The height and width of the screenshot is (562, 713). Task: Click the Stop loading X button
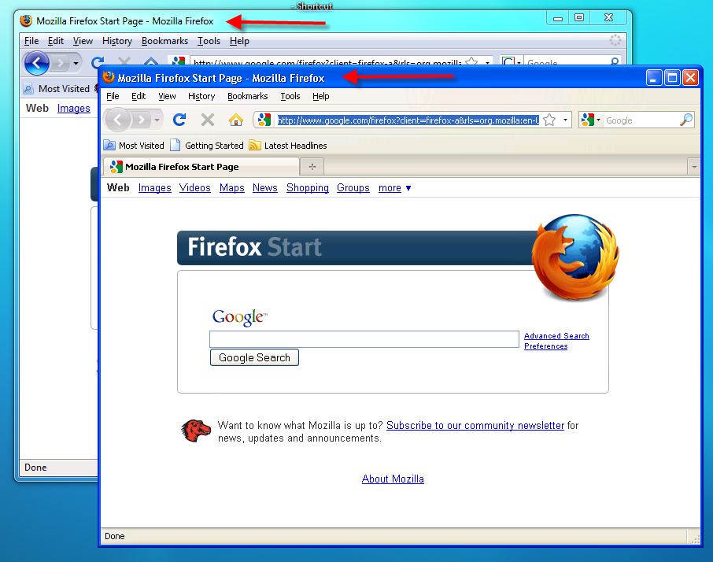click(x=208, y=120)
